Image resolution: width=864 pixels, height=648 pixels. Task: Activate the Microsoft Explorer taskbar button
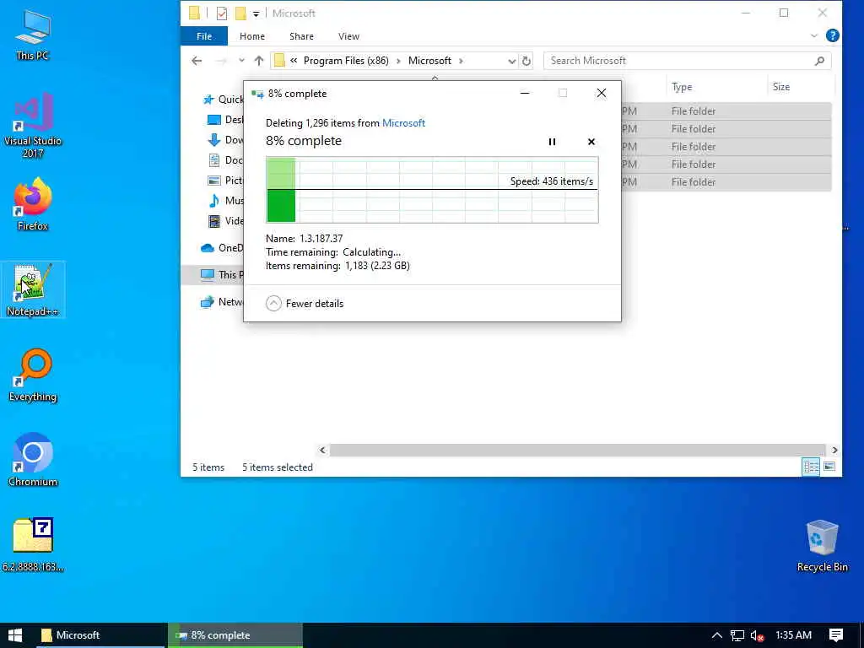(100, 635)
